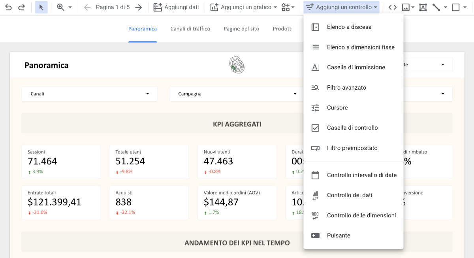
Task: Choose 'Filtro preimpostato' from the menu
Action: tap(354, 148)
